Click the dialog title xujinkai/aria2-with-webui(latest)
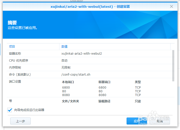 pos(82,6)
